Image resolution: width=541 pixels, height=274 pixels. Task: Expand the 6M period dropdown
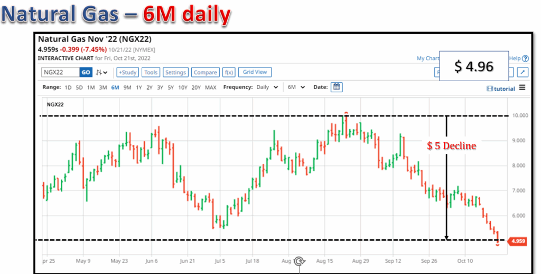295,87
